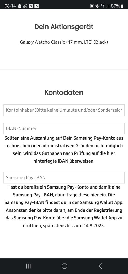The width and height of the screenshot is (128, 274).
Task: Tap the Kontodaten section heading
Action: [x=64, y=92]
